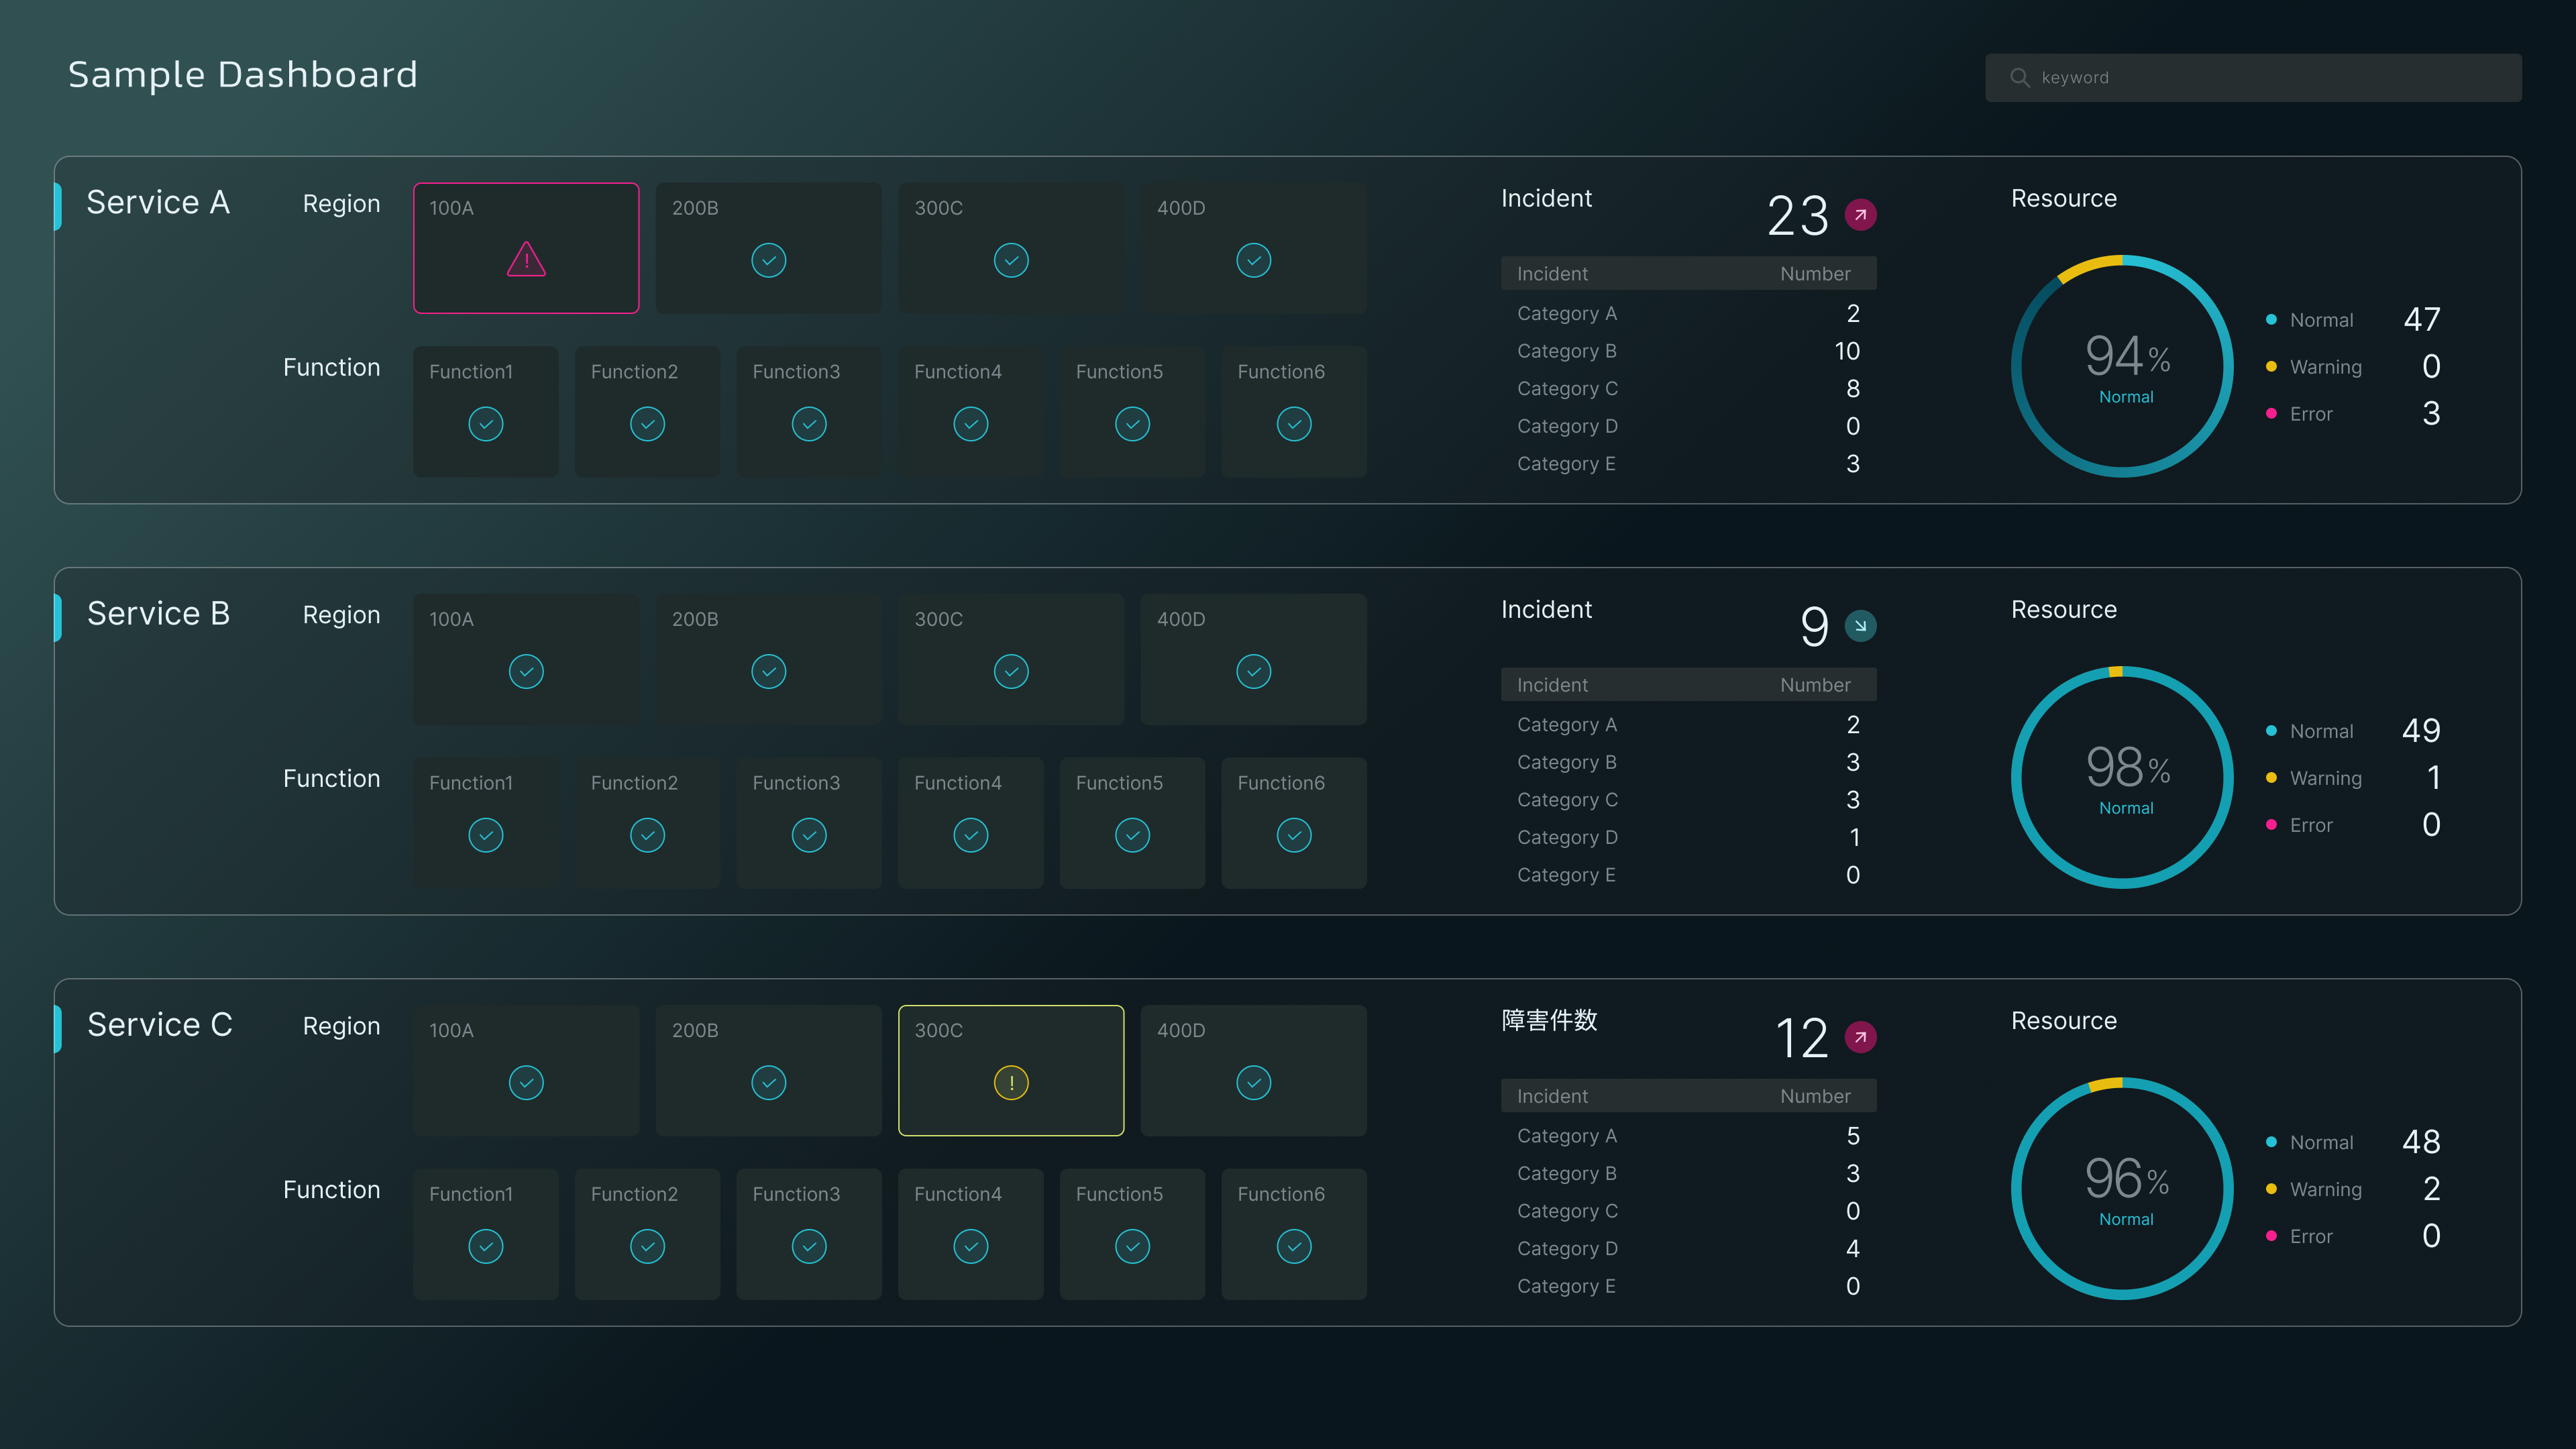Viewport: 2576px width, 1449px height.
Task: Select the Service A Function1 tile
Action: [x=486, y=411]
